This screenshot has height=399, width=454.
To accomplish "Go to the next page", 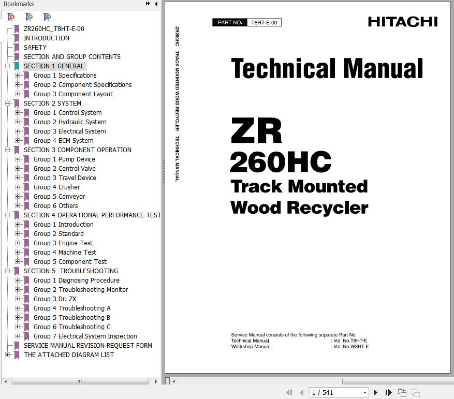I will [375, 393].
